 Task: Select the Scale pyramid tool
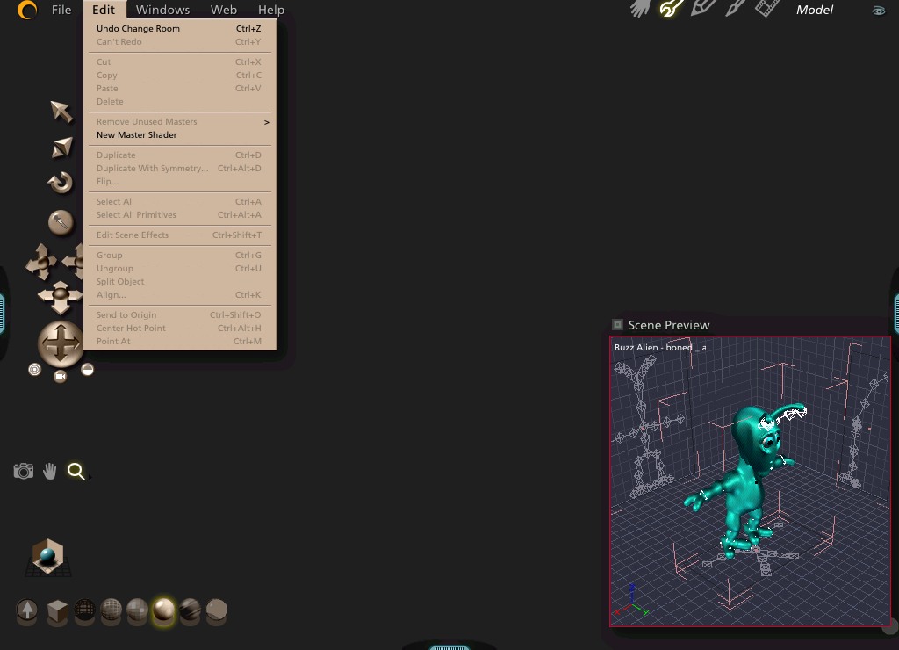(62, 147)
